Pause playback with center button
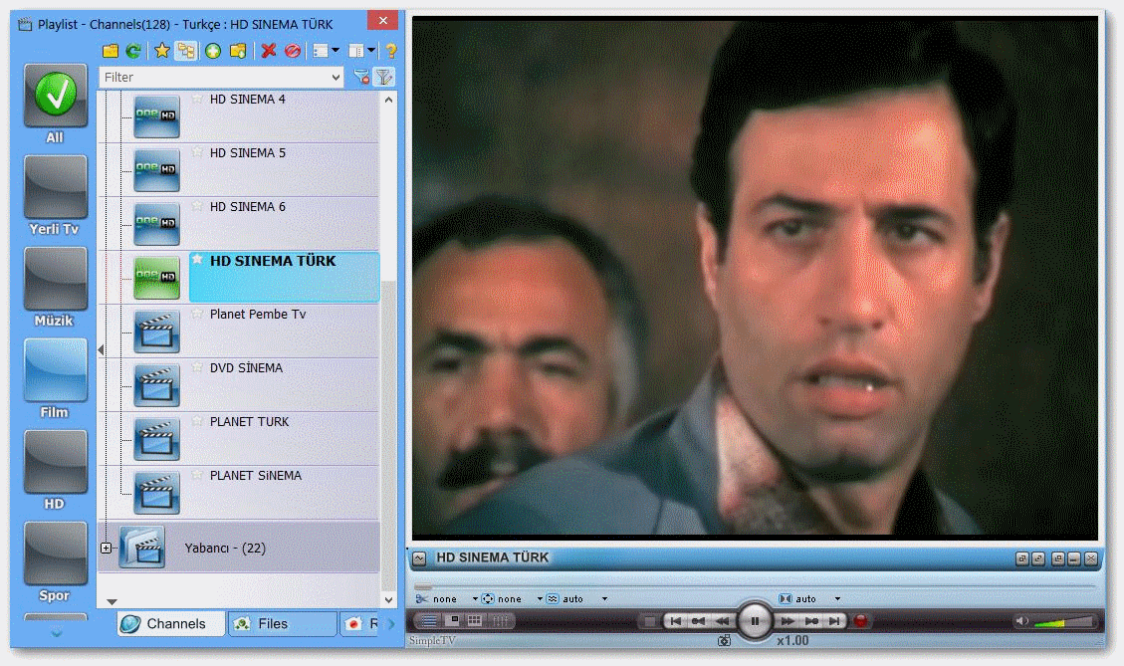 [x=755, y=621]
